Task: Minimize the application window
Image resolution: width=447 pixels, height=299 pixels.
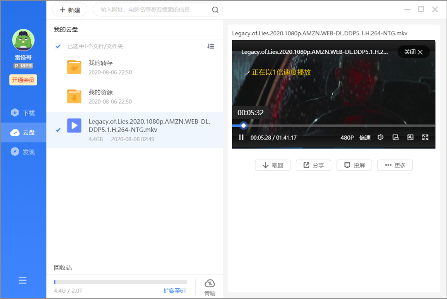Action: pos(407,10)
